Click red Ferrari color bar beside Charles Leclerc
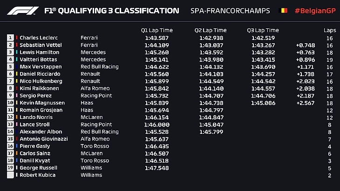This screenshot has height=191, width=340. [16, 38]
